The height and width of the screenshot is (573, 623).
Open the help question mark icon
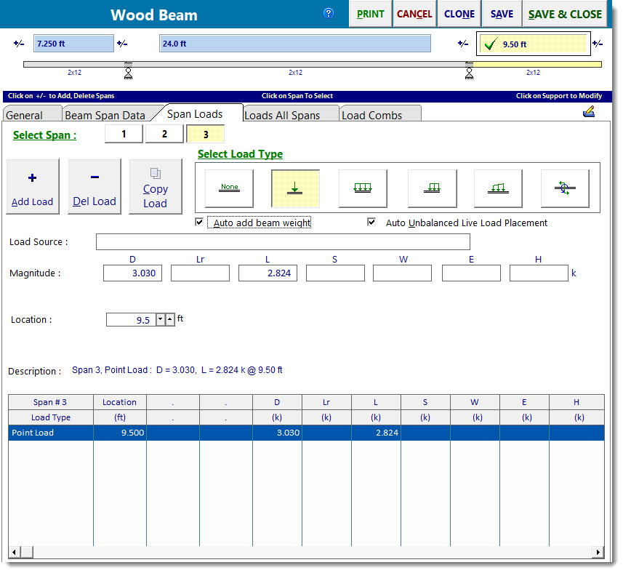(329, 14)
